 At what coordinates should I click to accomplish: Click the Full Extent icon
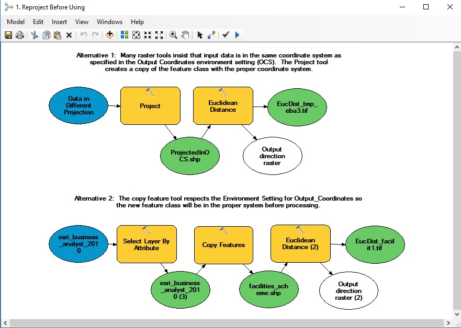click(x=136, y=35)
